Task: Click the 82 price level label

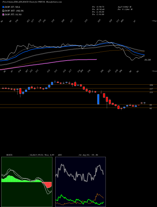Action: [151, 109]
